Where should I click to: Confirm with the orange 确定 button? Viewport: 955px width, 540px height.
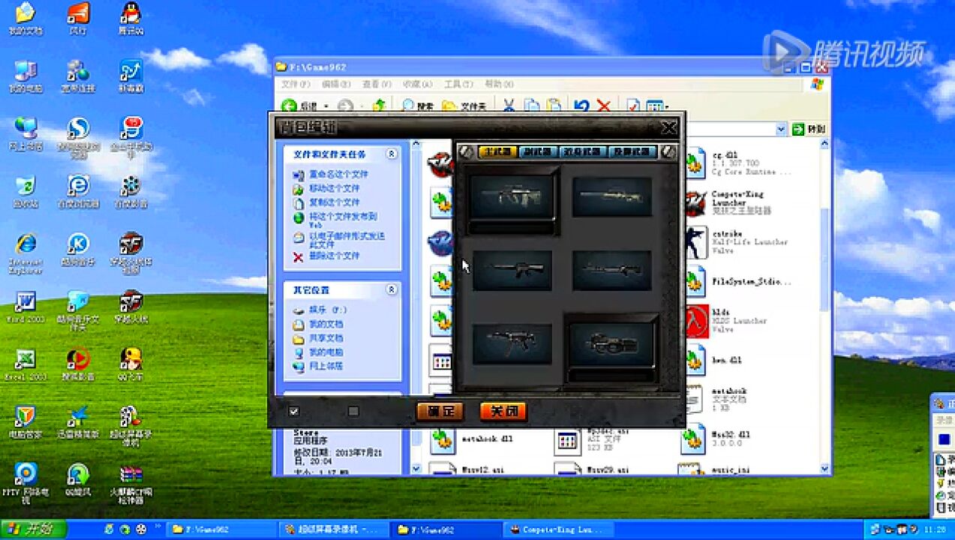coord(440,411)
